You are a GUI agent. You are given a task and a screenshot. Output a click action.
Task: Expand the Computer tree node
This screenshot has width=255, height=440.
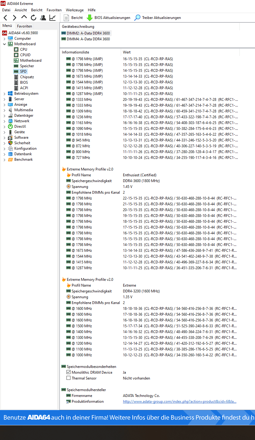[x=4, y=38]
